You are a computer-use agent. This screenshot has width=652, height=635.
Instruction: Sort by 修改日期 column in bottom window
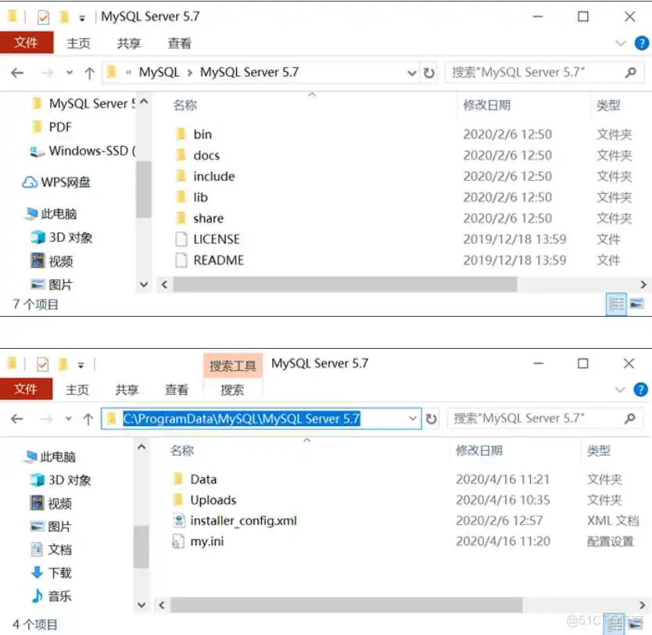[479, 450]
